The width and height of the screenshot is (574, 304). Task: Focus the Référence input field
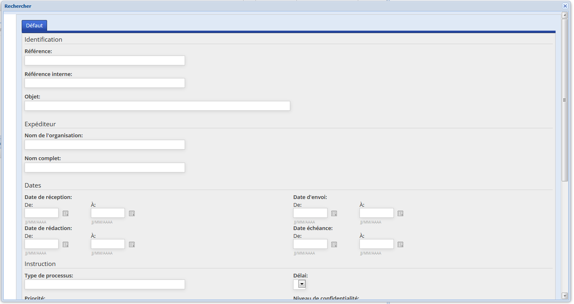(105, 60)
